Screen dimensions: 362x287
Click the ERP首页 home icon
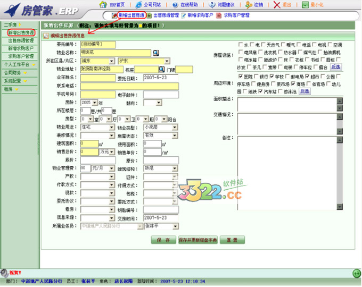(x=104, y=5)
